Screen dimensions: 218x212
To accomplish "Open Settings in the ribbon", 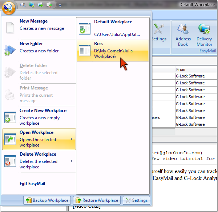I will pyautogui.click(x=159, y=33).
